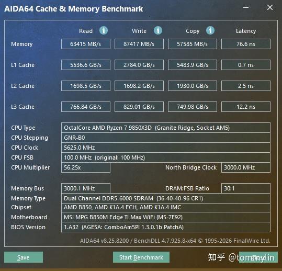
Task: Click the Motherboard MSI MPG B850M field
Action: point(166,217)
